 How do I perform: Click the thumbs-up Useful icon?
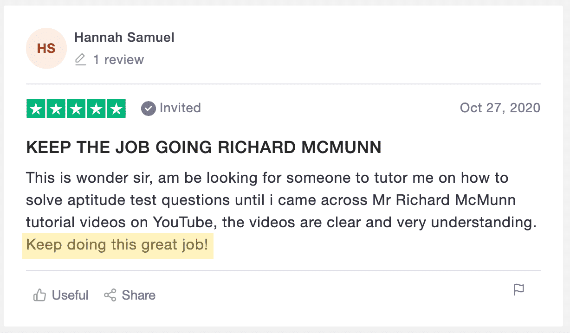coord(39,295)
